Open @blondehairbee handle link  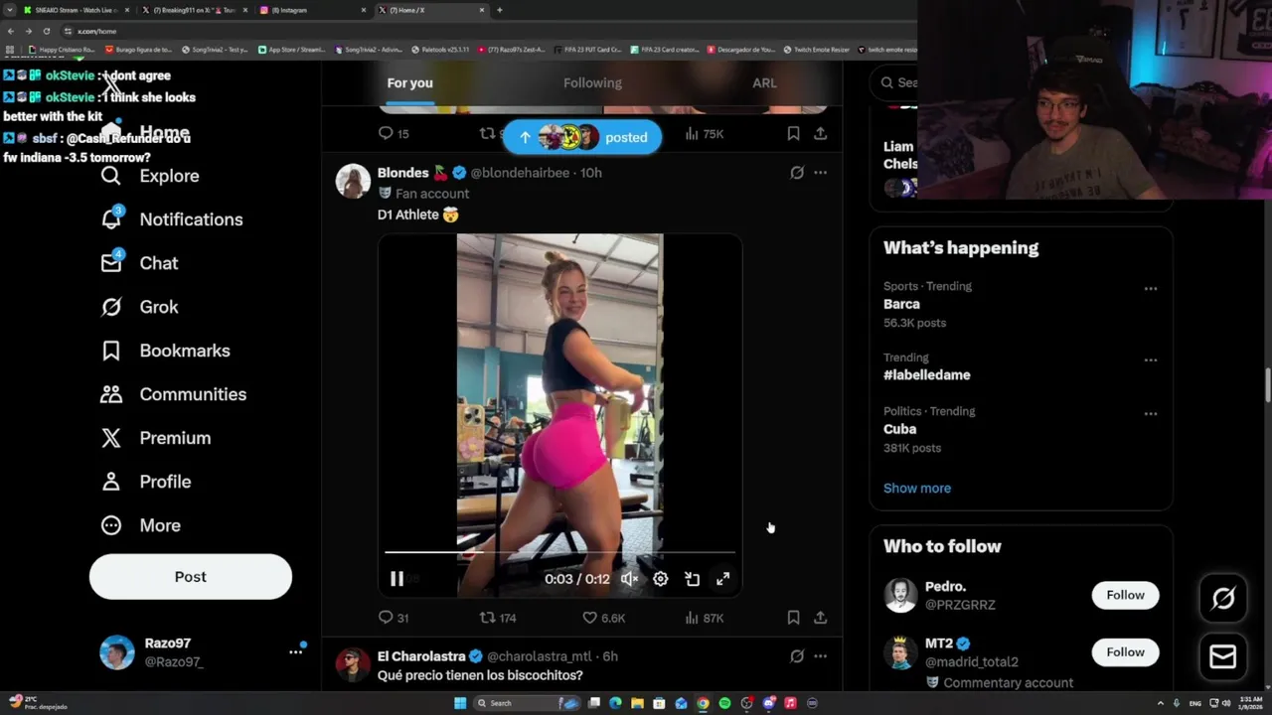click(x=520, y=173)
